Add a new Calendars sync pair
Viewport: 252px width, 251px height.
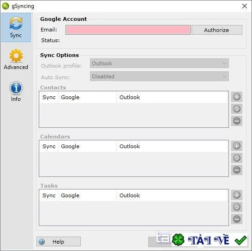click(x=237, y=146)
